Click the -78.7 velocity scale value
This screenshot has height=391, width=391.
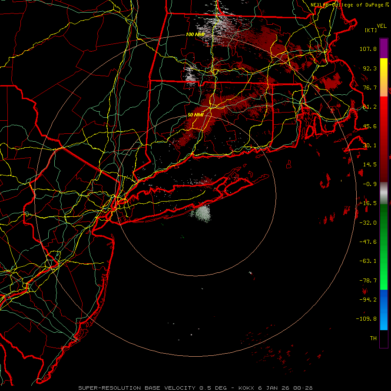[x=368, y=281]
